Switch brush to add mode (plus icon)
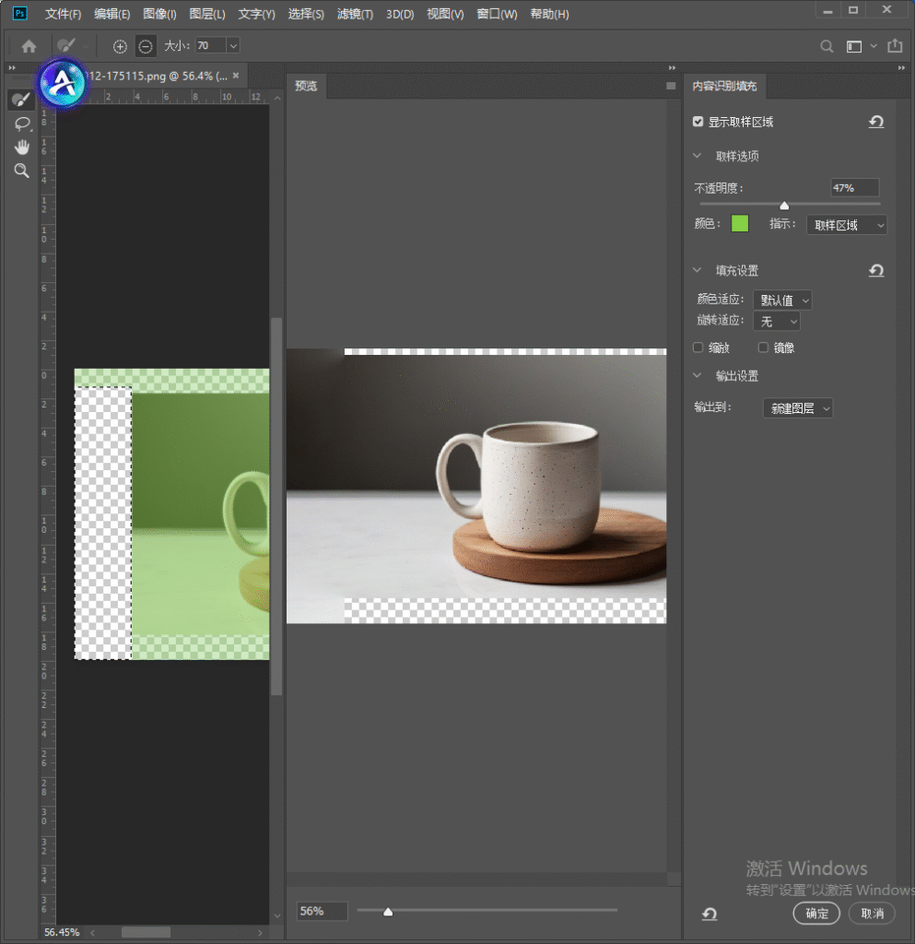The height and width of the screenshot is (944, 915). pos(120,46)
